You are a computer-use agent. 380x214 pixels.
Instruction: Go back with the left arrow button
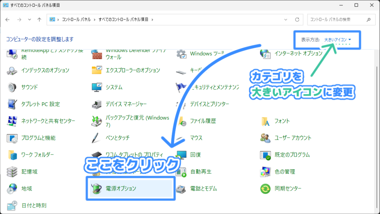coord(8,20)
